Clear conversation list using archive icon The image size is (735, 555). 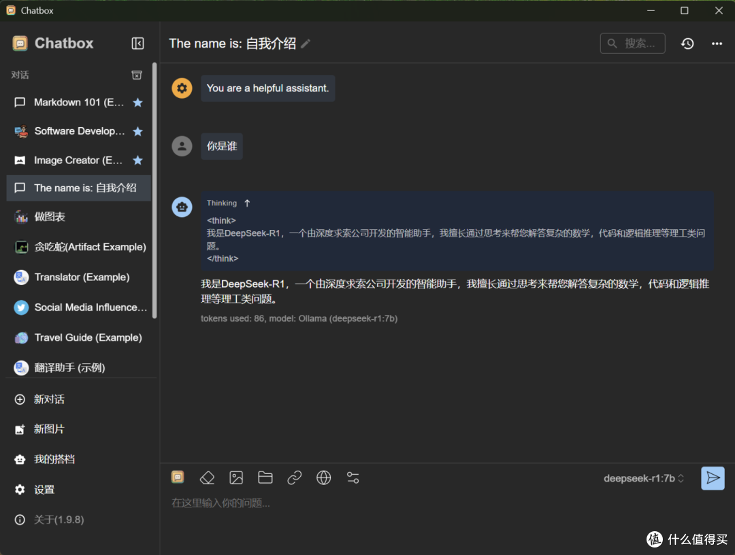[x=136, y=75]
